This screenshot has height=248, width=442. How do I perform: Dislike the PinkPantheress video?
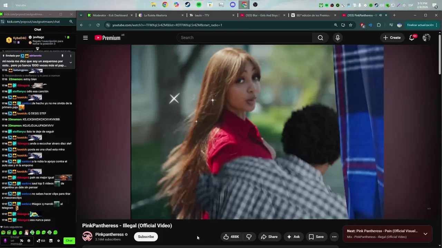coord(249,237)
